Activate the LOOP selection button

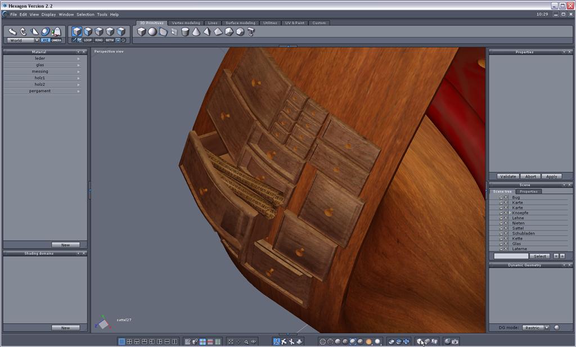tap(88, 40)
